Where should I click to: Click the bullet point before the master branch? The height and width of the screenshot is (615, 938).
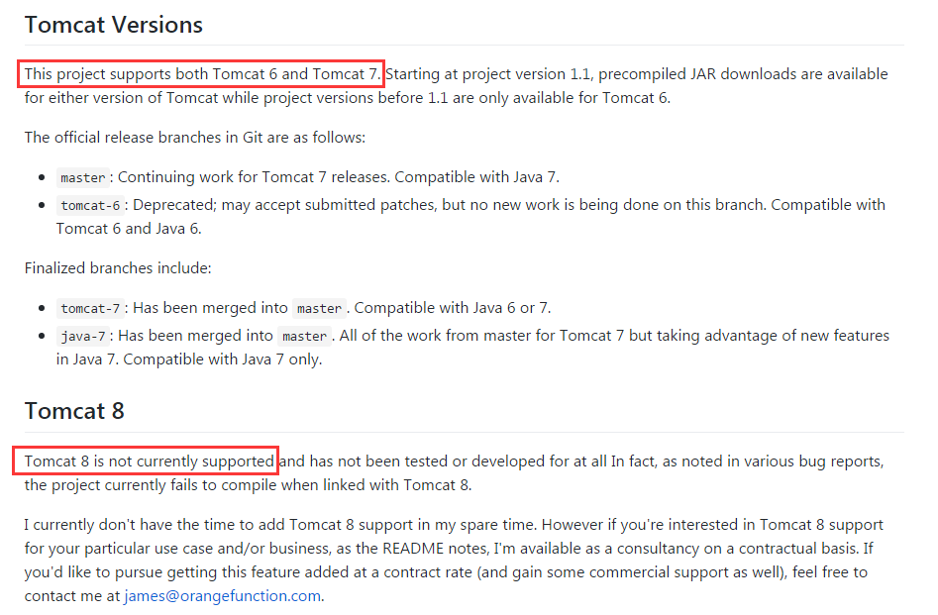click(x=42, y=177)
